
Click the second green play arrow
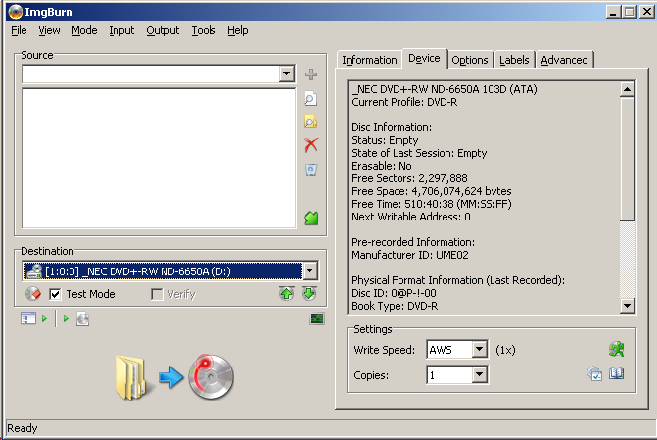66,318
